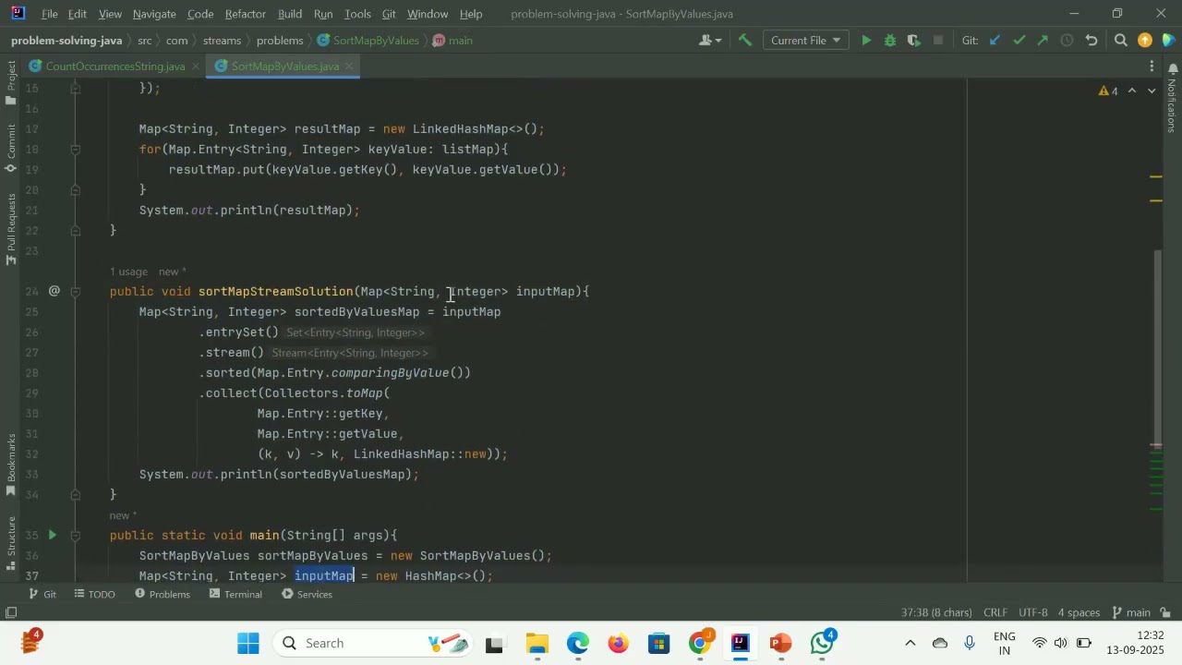Run with coverage shield icon
1182x665 pixels.
pyautogui.click(x=914, y=41)
